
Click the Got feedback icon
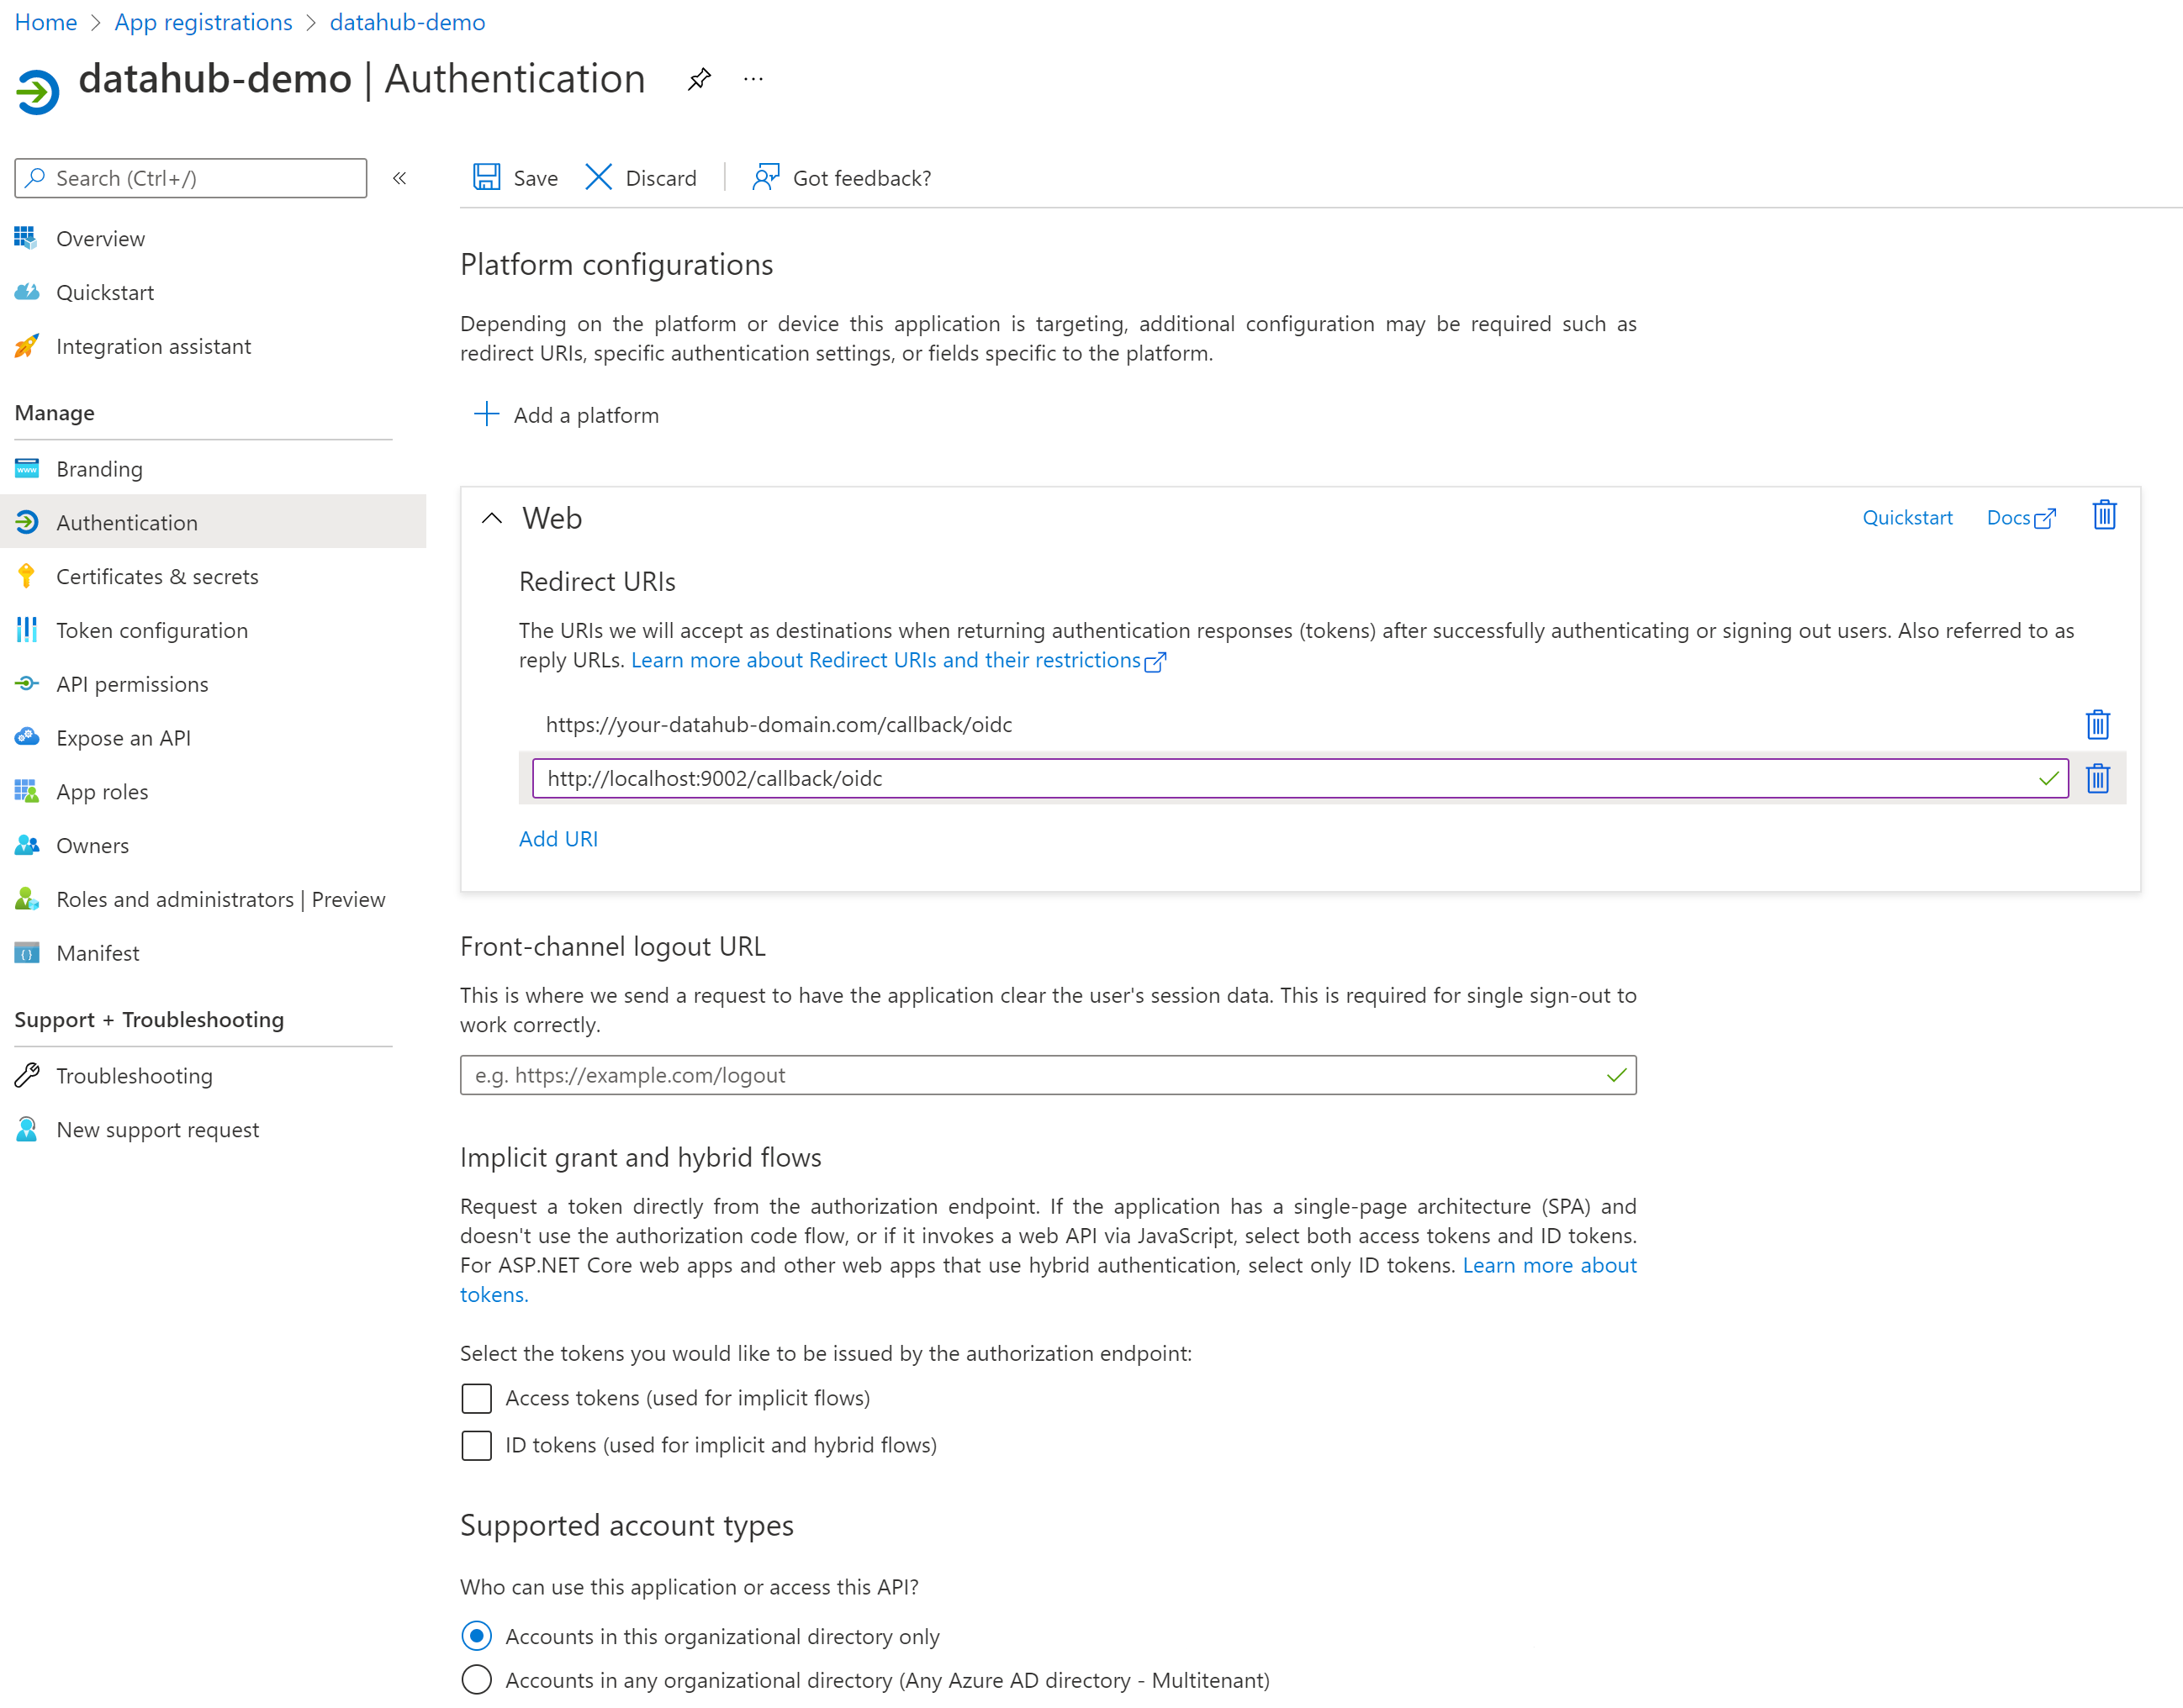[765, 177]
